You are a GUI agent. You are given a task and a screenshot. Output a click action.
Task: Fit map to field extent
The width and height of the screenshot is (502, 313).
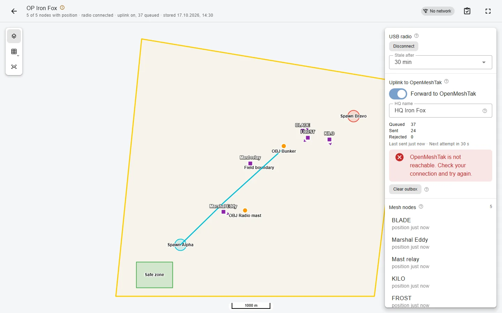pos(14,67)
